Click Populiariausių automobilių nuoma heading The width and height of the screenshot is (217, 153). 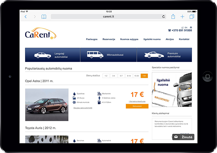(49, 69)
